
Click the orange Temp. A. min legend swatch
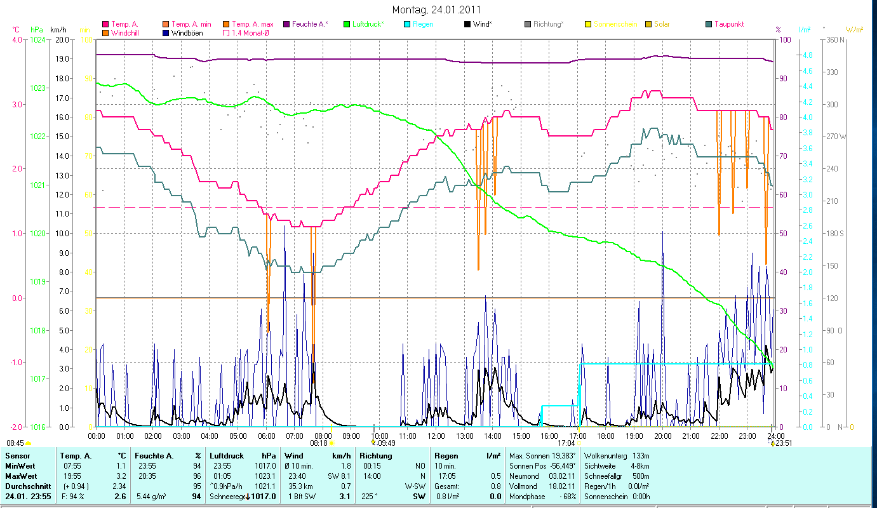166,24
